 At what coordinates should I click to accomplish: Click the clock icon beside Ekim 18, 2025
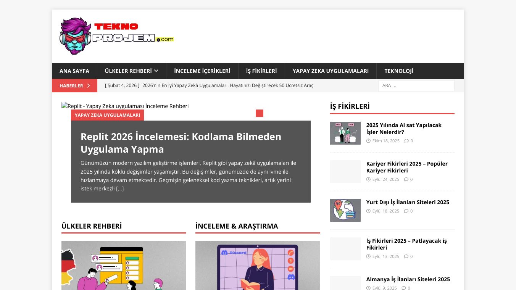(x=368, y=141)
